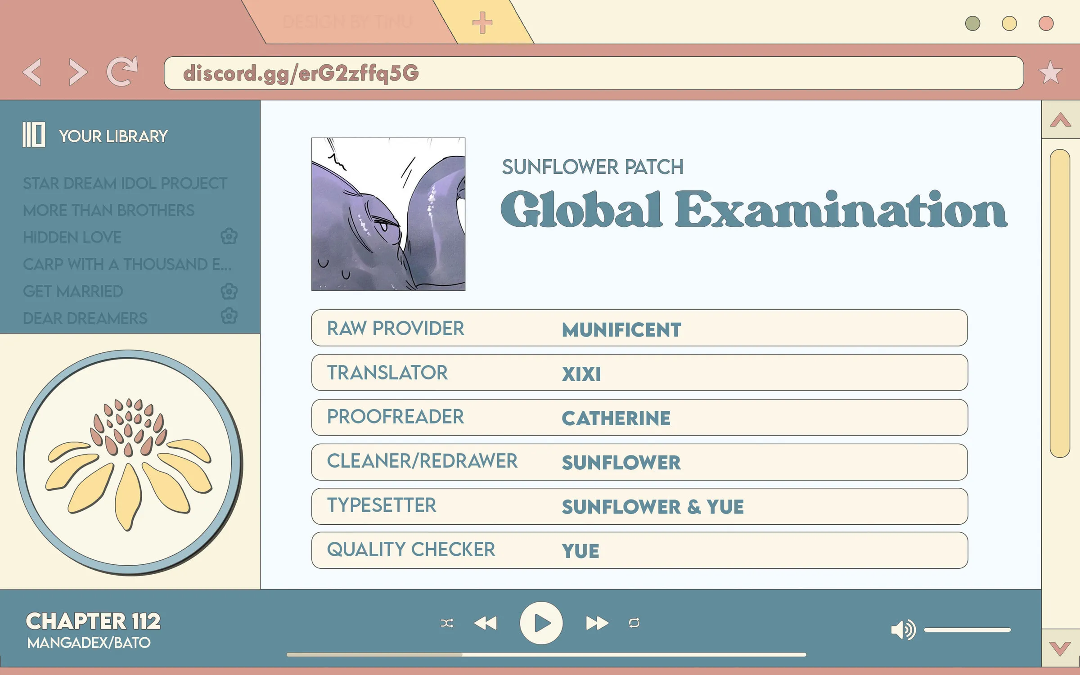Toggle the repeat loop icon
This screenshot has height=675, width=1080.
634,623
